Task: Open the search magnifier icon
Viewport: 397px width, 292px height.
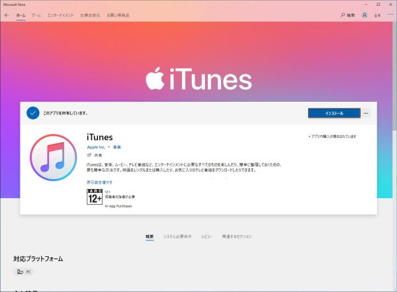Action: (343, 15)
